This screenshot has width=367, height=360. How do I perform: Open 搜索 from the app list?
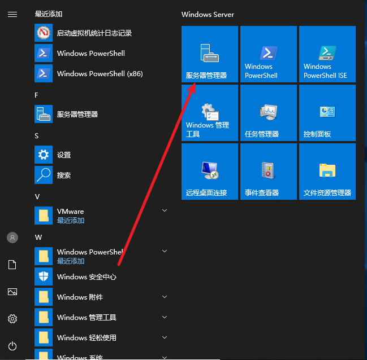[x=63, y=175]
